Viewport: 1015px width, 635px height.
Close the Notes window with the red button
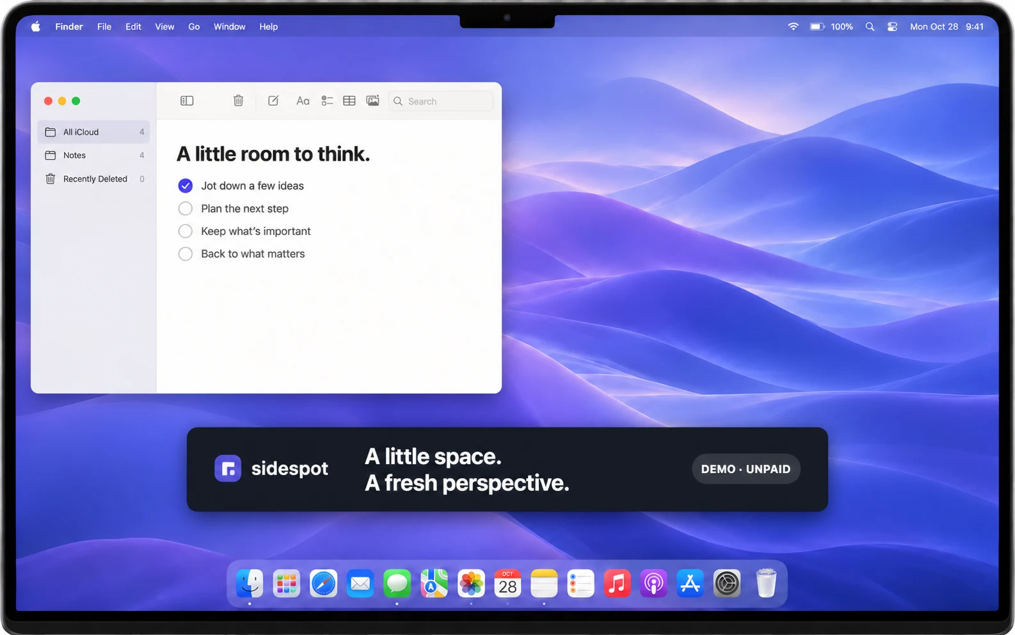click(48, 100)
